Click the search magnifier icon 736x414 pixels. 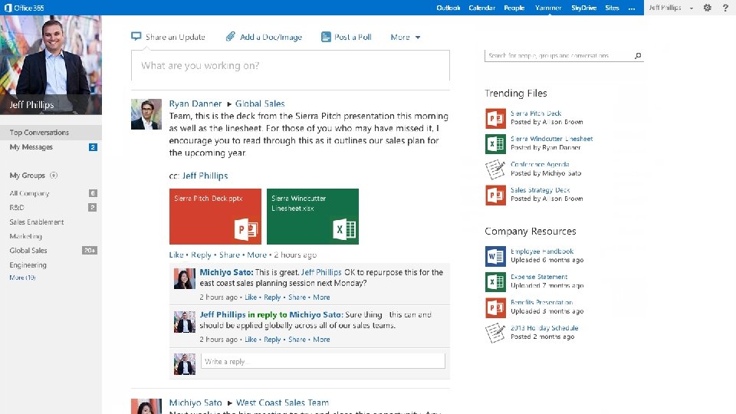pos(637,56)
